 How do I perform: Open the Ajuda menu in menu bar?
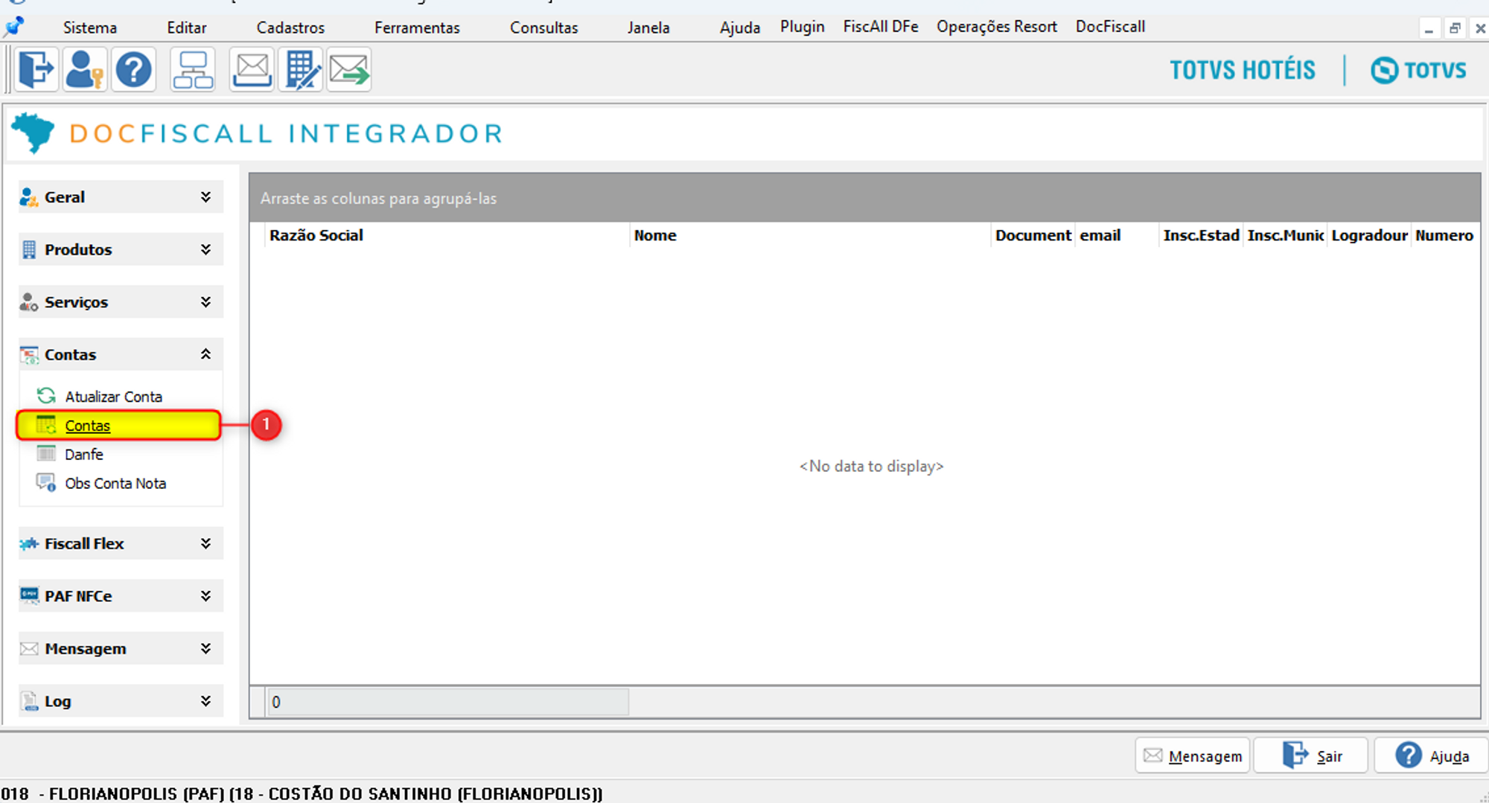(x=740, y=28)
